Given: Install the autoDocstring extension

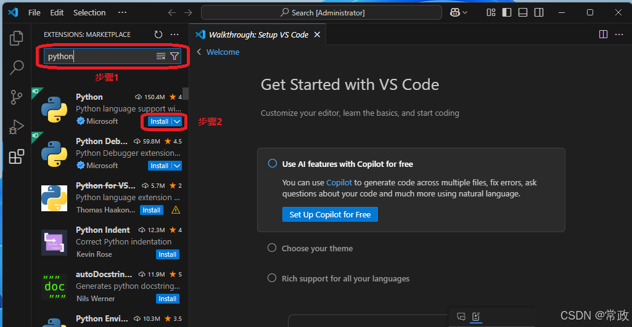Looking at the screenshot, I should (167, 299).
